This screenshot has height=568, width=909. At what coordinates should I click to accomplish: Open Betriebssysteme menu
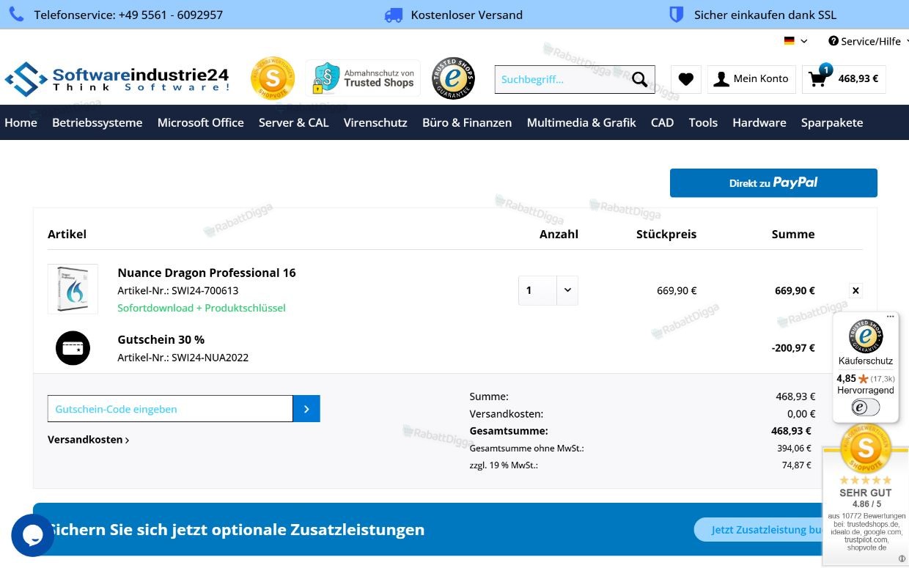(97, 122)
